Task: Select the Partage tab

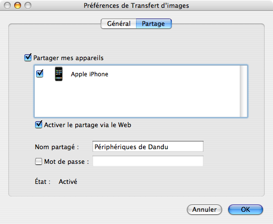Action: (x=154, y=23)
